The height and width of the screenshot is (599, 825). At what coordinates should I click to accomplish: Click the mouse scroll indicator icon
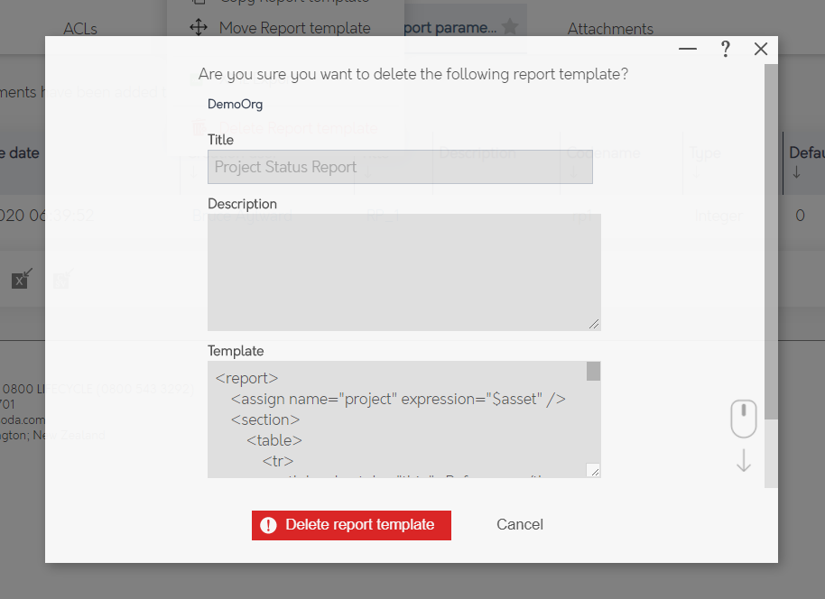point(743,418)
